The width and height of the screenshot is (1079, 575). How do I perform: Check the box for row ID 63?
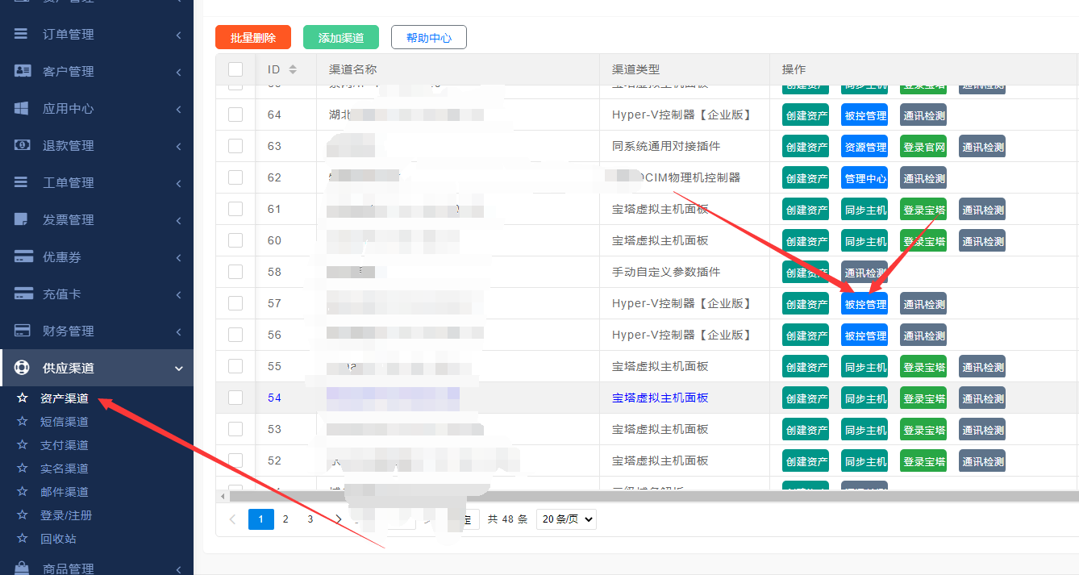[x=235, y=146]
